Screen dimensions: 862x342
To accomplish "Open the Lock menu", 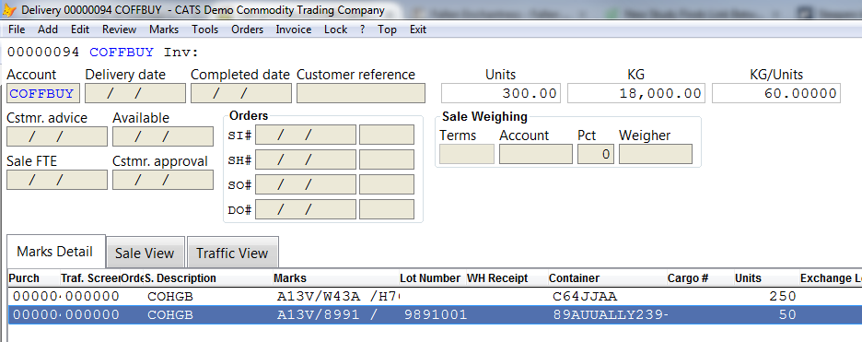I will pos(335,29).
